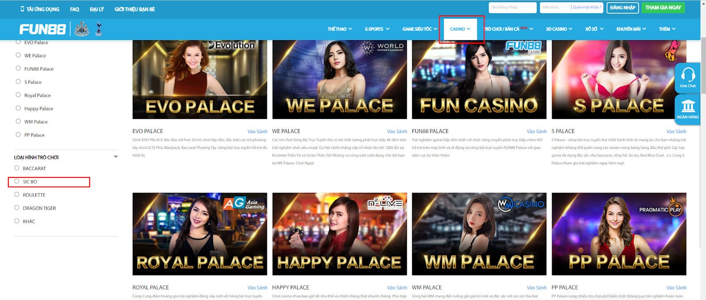Open the Khuyến Mãi dropdown menu
The width and height of the screenshot is (706, 300).
click(631, 29)
